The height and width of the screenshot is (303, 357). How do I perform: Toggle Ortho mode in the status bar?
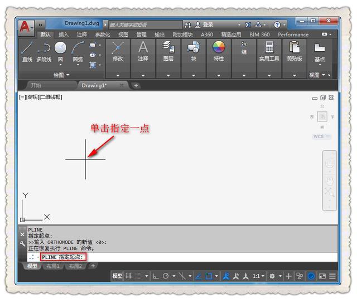[156, 276]
